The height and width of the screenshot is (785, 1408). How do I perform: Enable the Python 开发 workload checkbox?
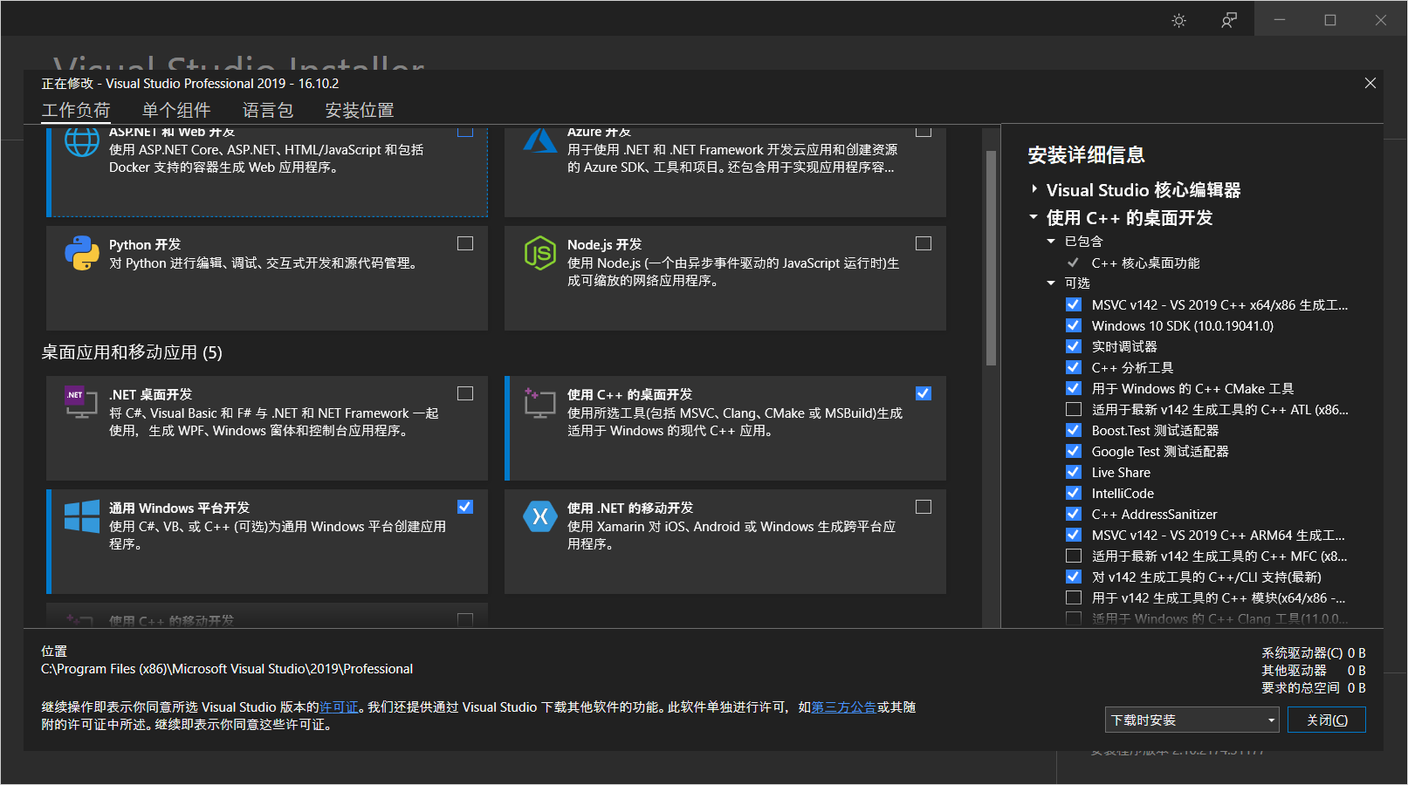(465, 243)
